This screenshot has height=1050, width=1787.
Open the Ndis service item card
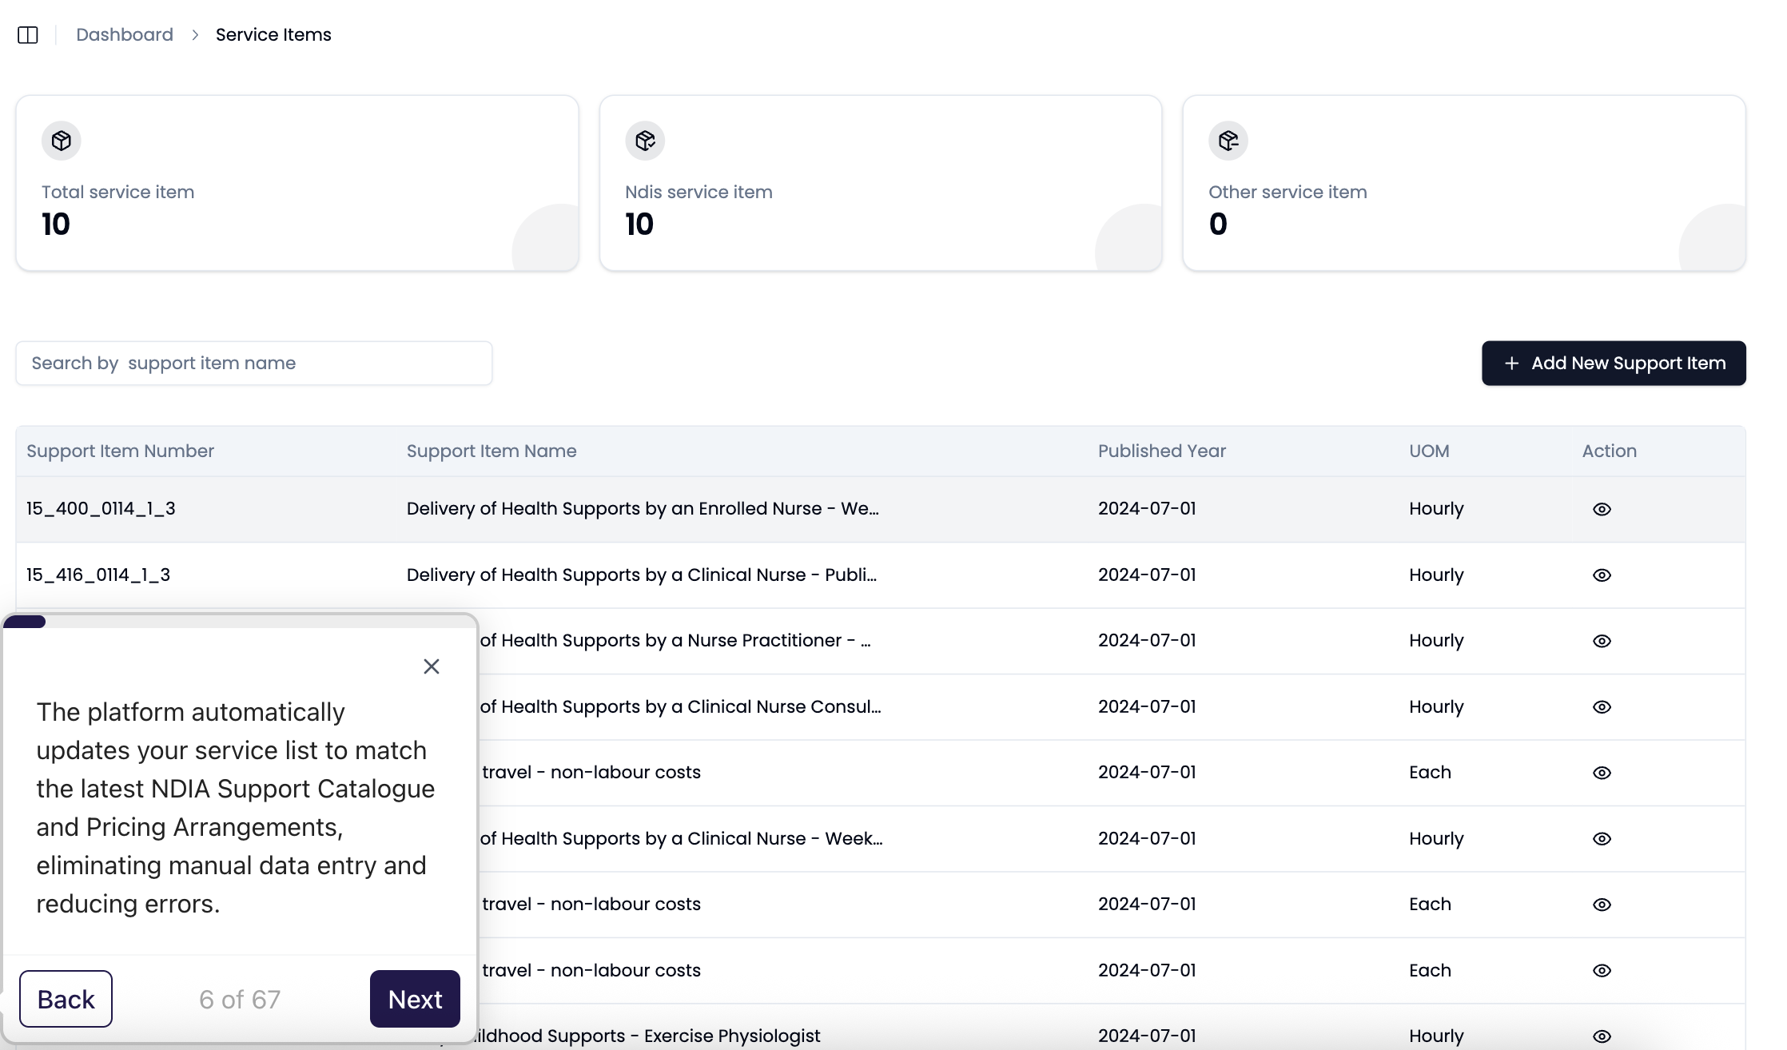click(880, 184)
